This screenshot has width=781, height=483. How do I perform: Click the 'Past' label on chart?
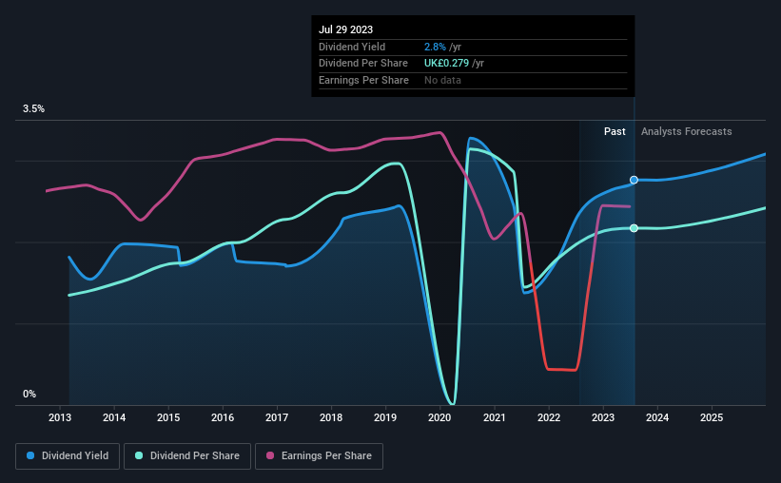[x=615, y=131]
